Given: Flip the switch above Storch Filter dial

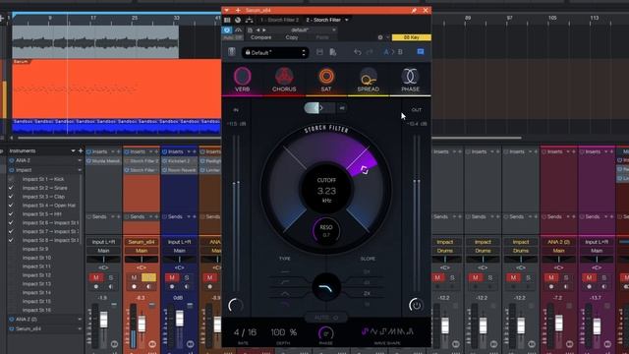Looking at the screenshot, I should tap(318, 108).
